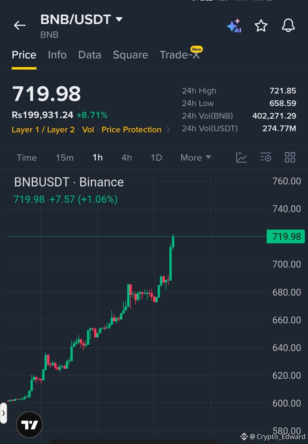Open the Trade-X tab

(180, 55)
